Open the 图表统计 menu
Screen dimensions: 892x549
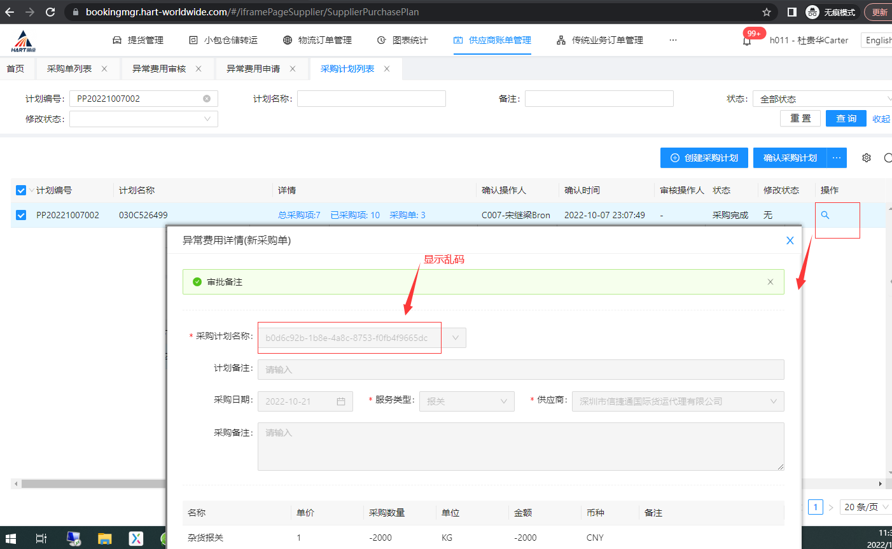point(403,40)
